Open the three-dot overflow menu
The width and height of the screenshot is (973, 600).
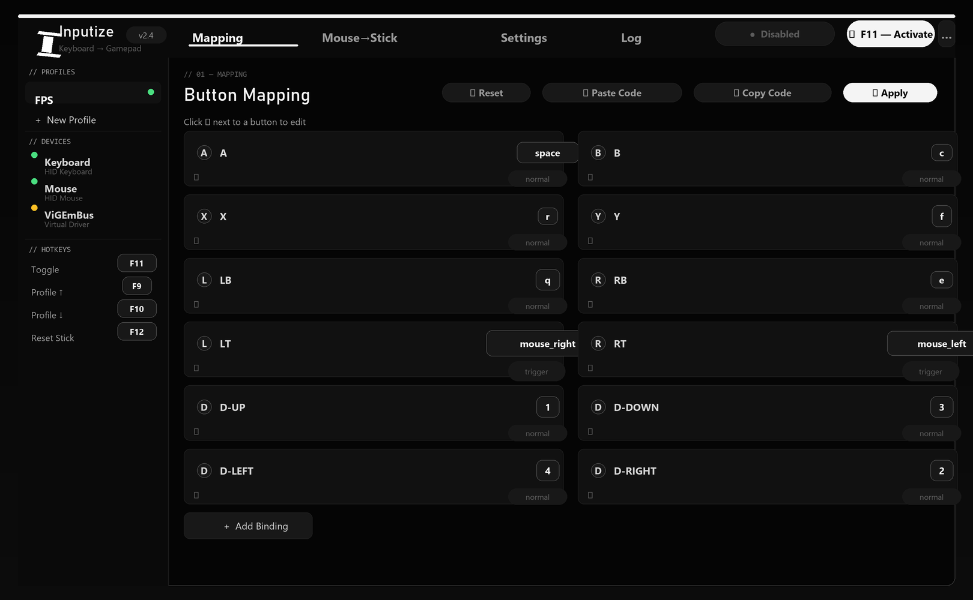947,35
